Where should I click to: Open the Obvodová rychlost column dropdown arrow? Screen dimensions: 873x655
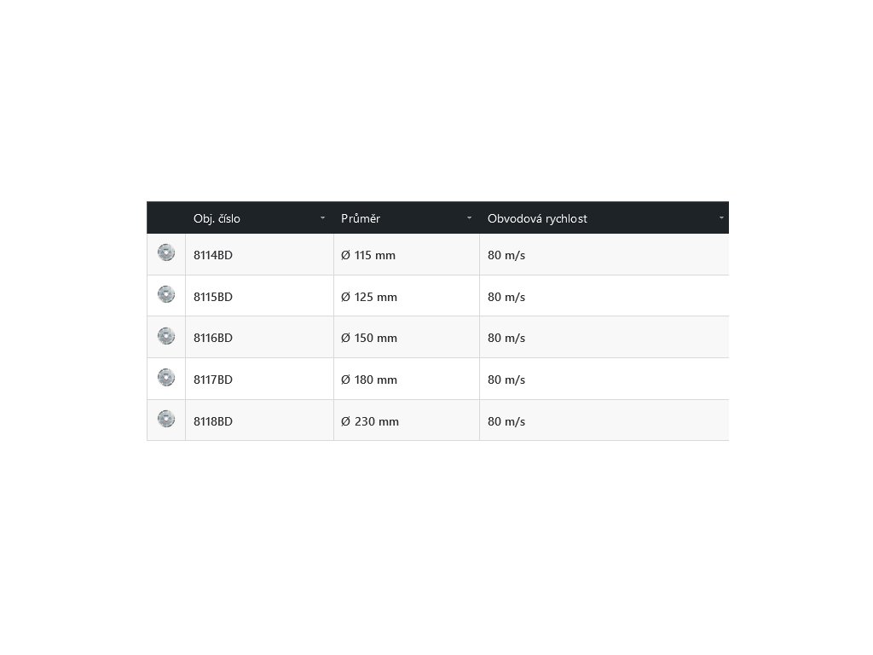pyautogui.click(x=721, y=218)
